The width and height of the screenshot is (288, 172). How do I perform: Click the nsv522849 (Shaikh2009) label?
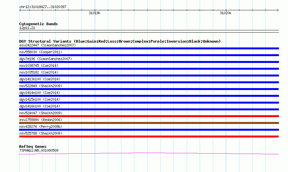coord(41,86)
